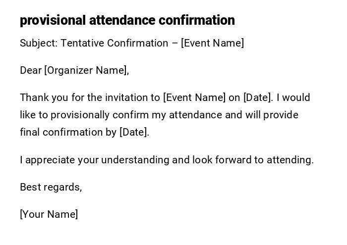Click the word 'Dear' in the greeting
347x245 pixels.
point(31,70)
